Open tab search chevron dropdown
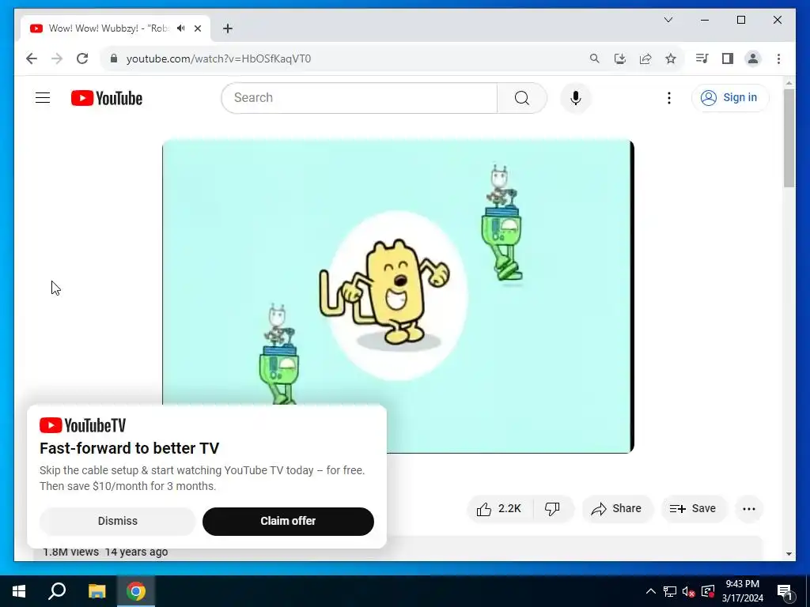The width and height of the screenshot is (810, 607). pos(668,20)
